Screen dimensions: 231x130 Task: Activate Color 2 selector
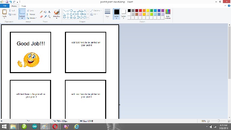tap(123, 14)
